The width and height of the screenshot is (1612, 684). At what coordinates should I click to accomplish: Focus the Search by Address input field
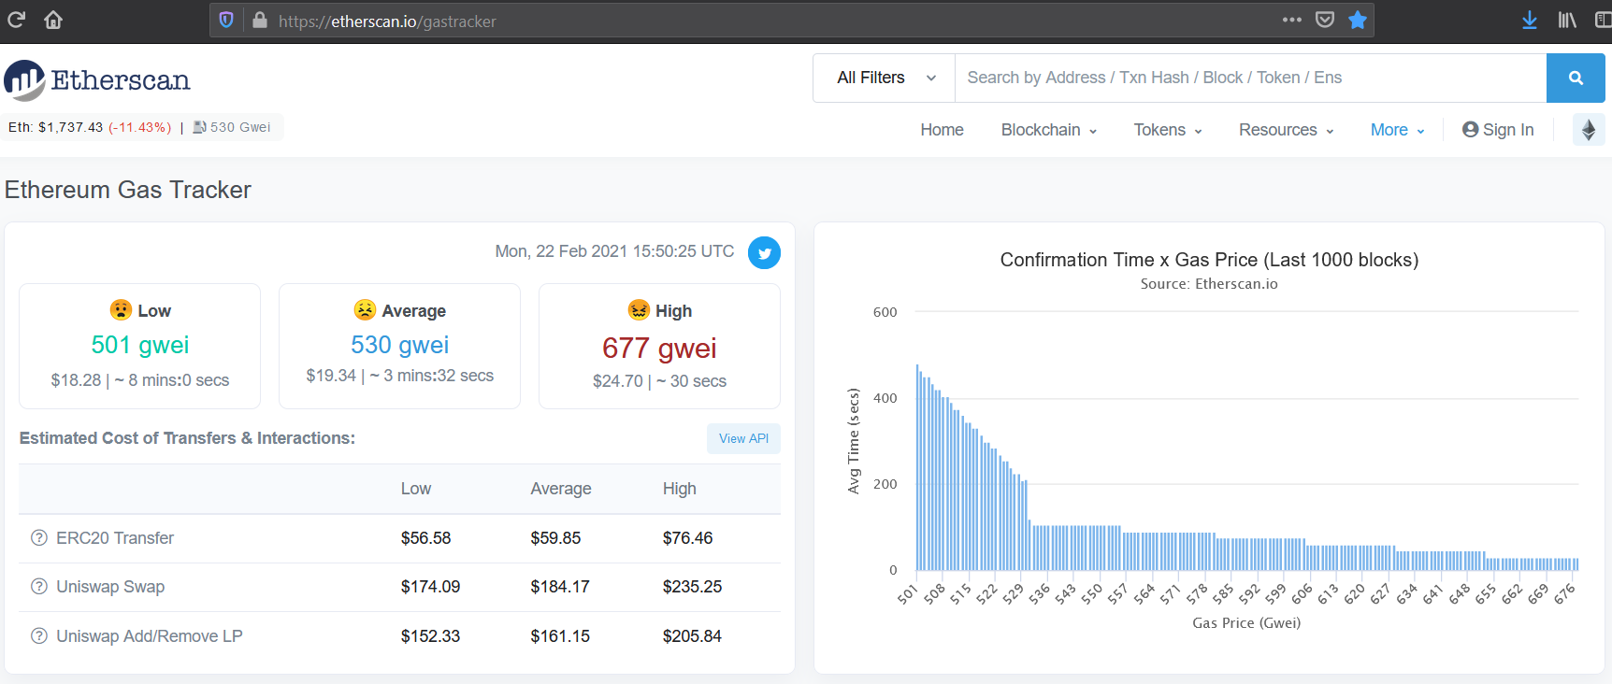[1251, 78]
